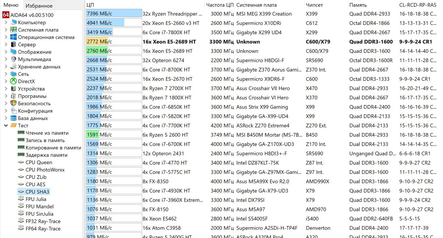Click the Компьютер monitor icon
This screenshot has width=443, height=238.
pos(13,22)
